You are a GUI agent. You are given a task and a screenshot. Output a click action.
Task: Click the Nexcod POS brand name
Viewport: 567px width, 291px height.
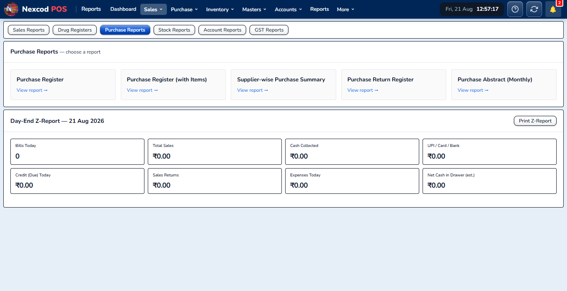(x=44, y=9)
